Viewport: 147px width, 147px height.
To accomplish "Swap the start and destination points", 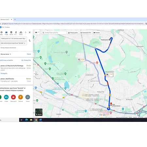I will coord(29,41).
